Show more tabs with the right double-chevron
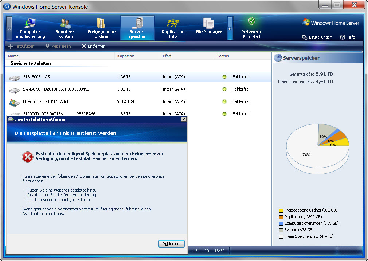 click(230, 28)
